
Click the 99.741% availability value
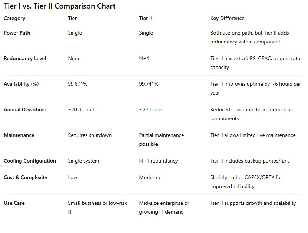click(149, 84)
